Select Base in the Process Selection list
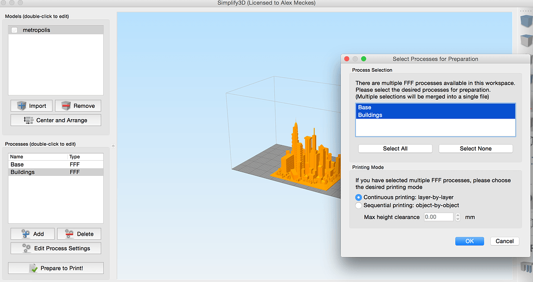 pos(435,108)
